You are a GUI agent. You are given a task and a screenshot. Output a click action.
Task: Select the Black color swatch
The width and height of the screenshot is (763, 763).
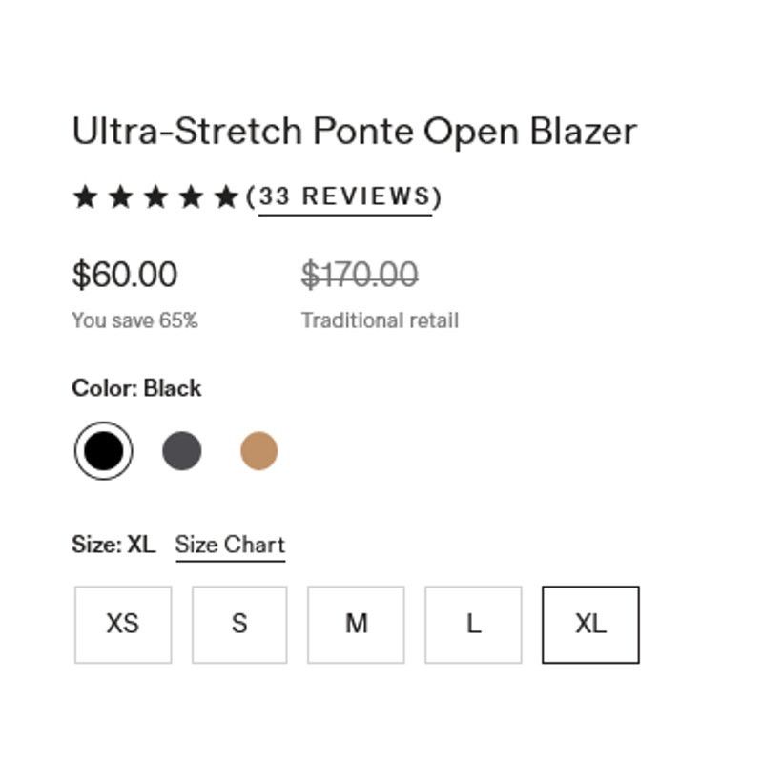(104, 450)
